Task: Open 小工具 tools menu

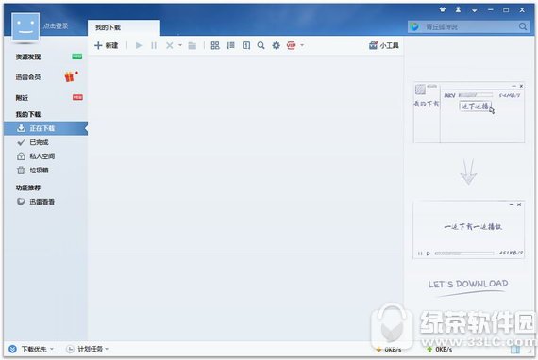Action: click(x=383, y=45)
